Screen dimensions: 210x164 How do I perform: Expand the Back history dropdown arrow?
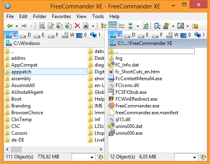pos(16,26)
